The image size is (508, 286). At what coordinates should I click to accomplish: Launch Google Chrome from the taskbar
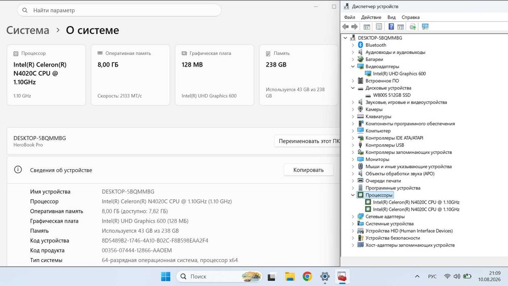307,277
